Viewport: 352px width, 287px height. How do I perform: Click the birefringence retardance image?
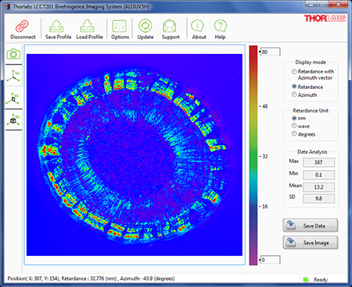[135, 154]
